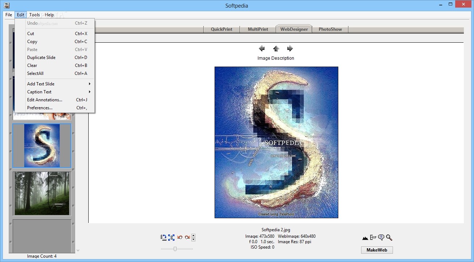Select the foggy forest thumbnail
The image size is (474, 262).
click(42, 193)
